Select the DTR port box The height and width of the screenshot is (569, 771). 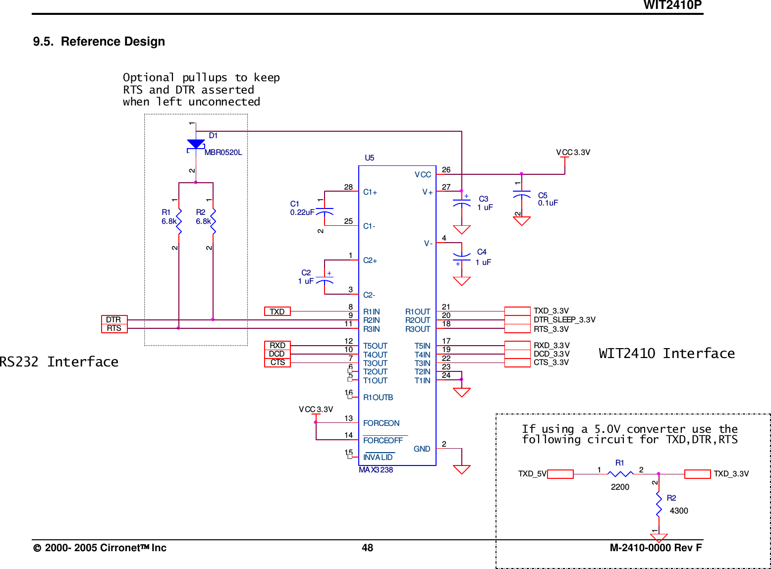114,320
